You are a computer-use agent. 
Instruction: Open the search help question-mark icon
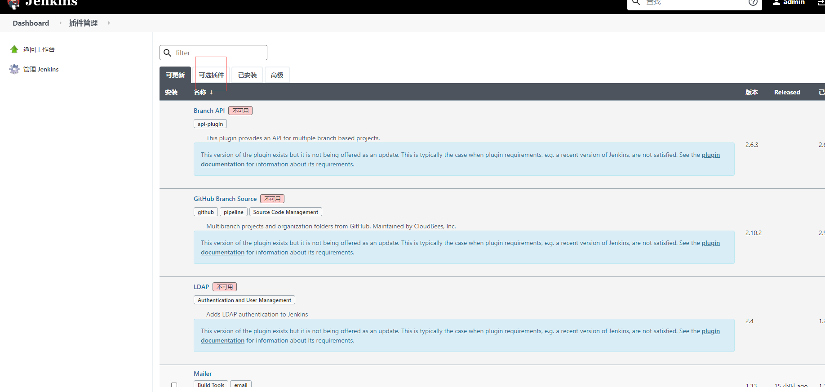click(x=753, y=2)
